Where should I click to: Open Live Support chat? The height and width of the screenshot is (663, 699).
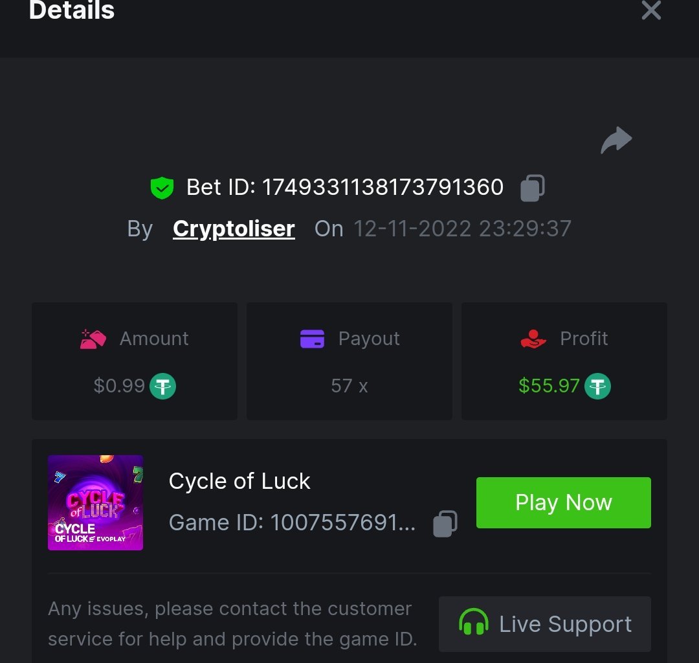(545, 624)
